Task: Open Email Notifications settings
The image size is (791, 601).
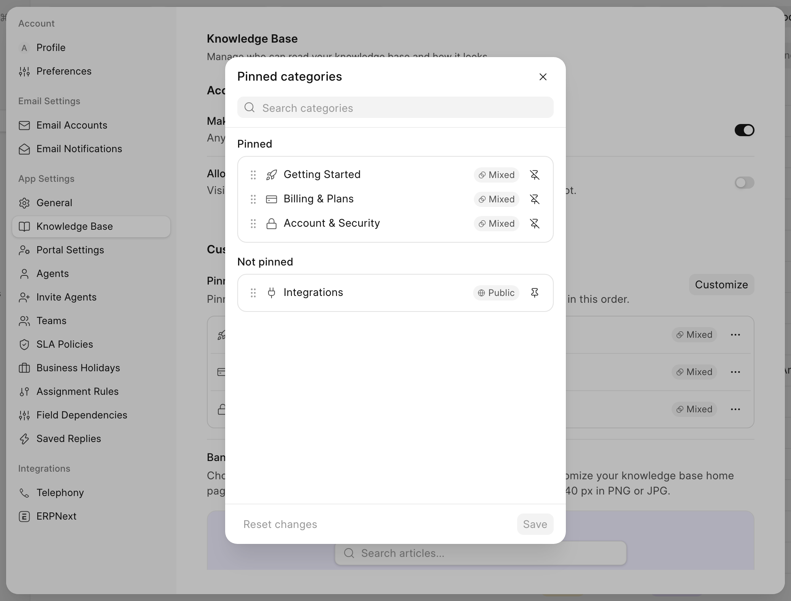Action: pos(91,149)
